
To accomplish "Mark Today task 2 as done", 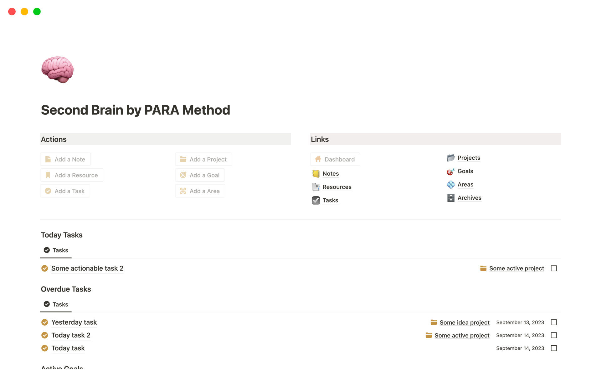I will pyautogui.click(x=554, y=335).
